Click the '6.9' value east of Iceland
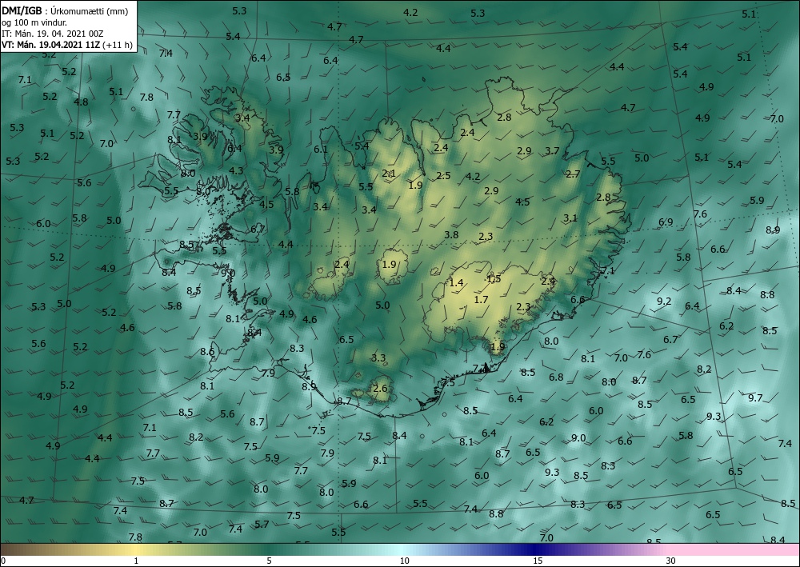Image resolution: width=800 pixels, height=567 pixels. tap(666, 222)
